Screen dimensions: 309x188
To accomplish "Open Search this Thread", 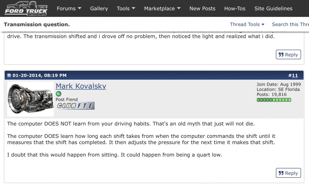I will (x=290, y=24).
